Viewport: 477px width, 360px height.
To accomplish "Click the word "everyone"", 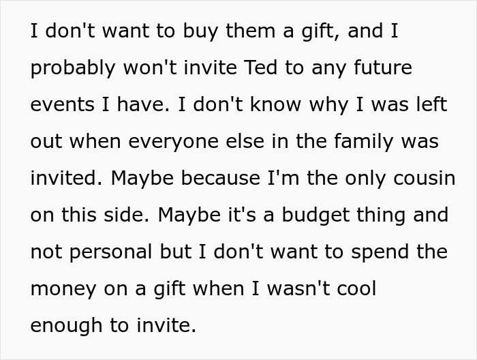I will [169, 142].
